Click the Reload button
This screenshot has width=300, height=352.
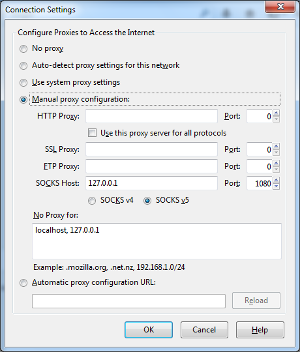click(256, 301)
